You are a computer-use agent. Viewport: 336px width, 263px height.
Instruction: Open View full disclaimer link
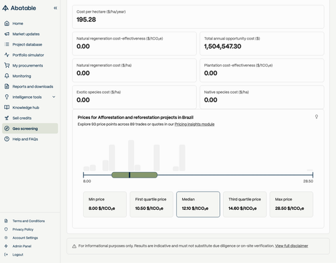(292, 246)
